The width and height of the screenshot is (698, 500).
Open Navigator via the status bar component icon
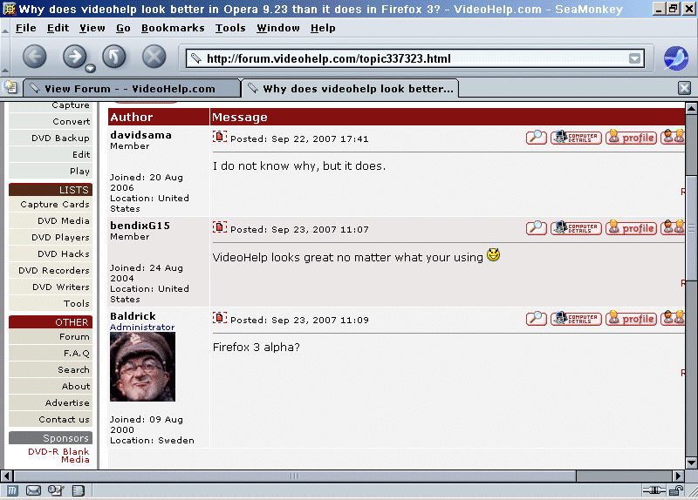12,490
